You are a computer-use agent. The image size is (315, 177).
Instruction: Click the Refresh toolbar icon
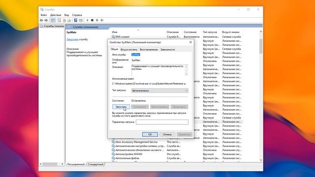click(64, 20)
